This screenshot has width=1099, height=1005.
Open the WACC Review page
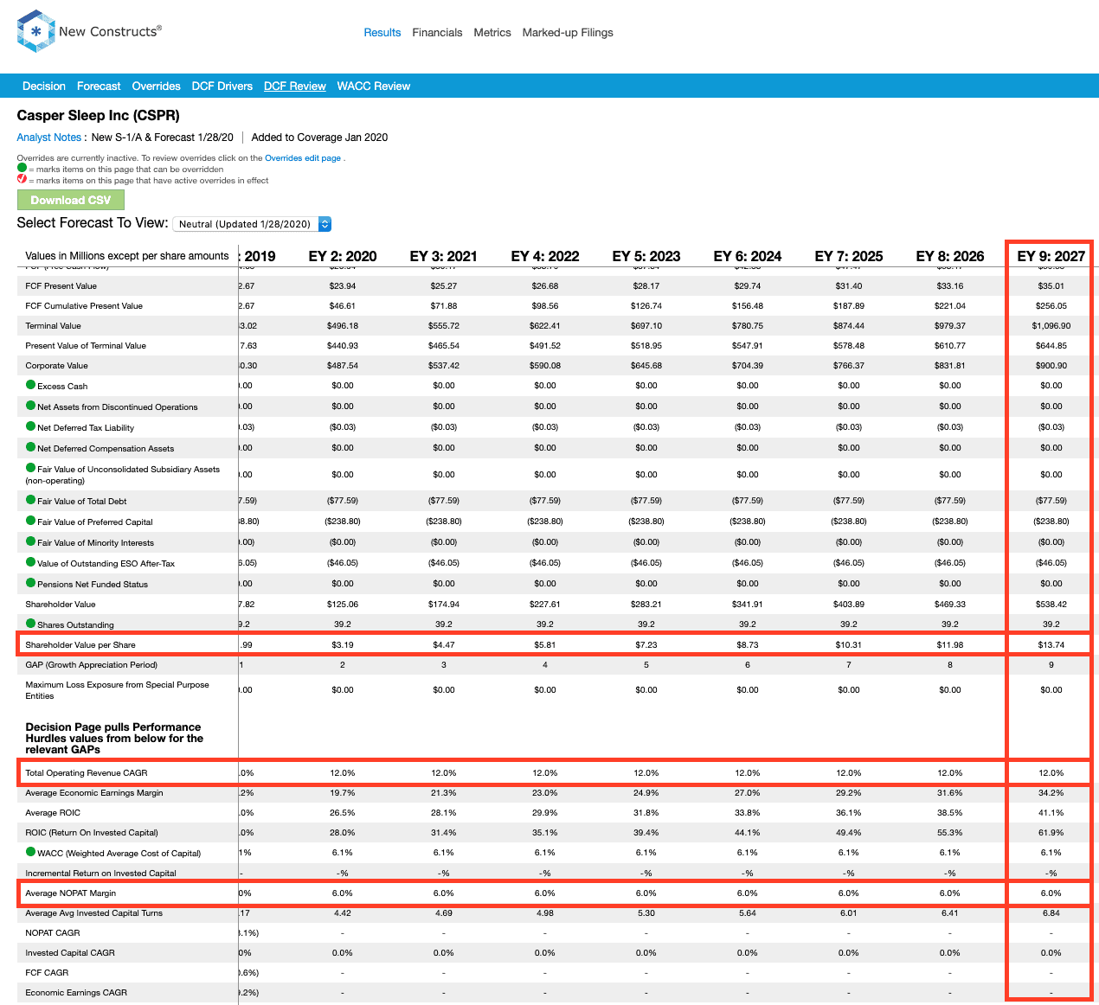pos(374,86)
